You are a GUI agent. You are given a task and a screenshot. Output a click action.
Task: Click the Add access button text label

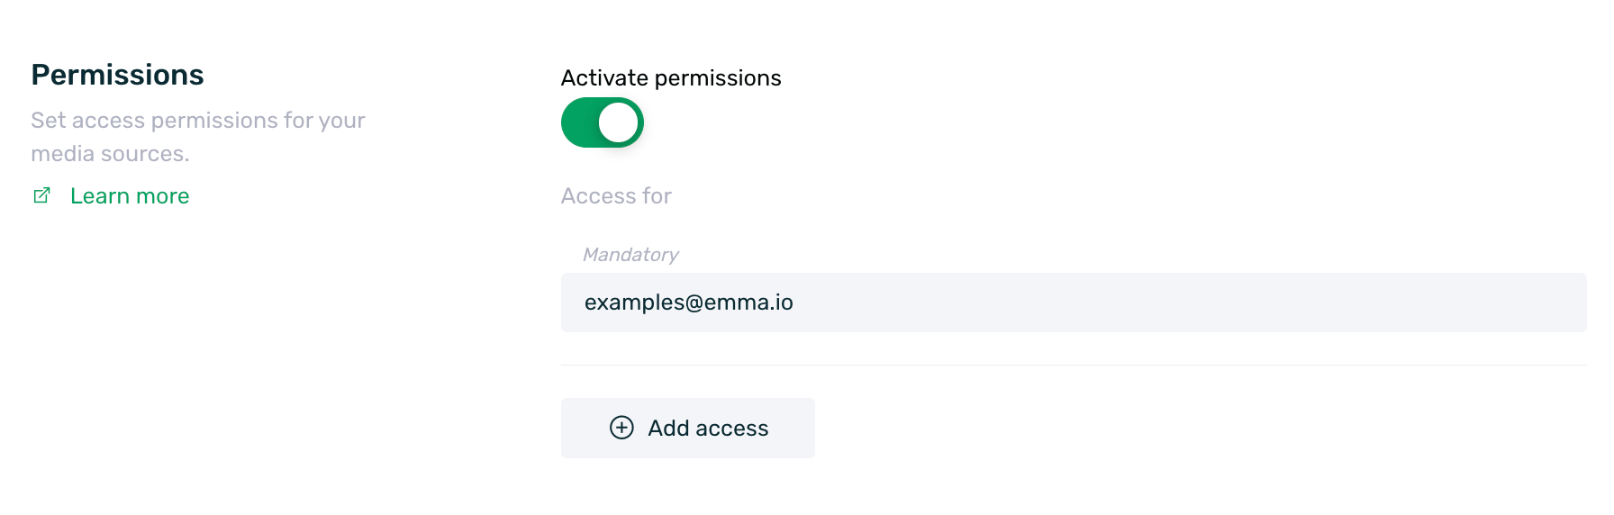click(708, 429)
